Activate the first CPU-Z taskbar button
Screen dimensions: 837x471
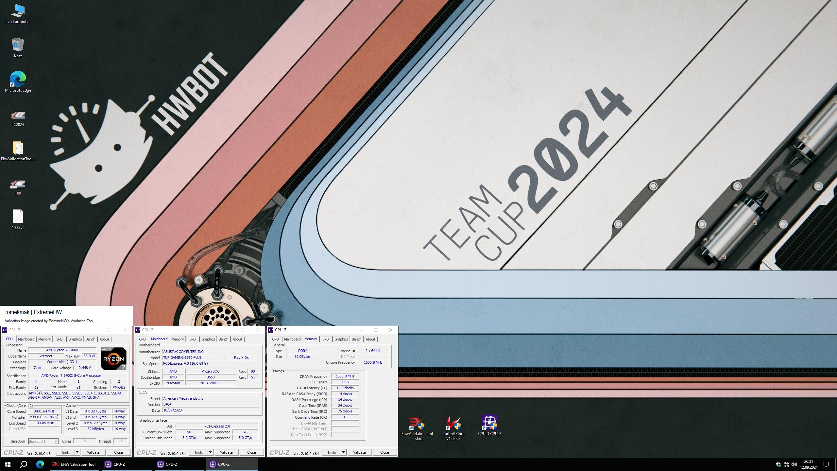(x=127, y=464)
